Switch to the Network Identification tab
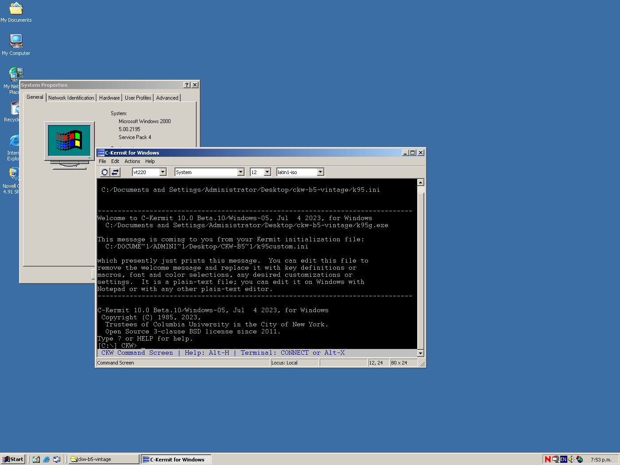Viewport: 620px width, 465px height. tap(71, 98)
